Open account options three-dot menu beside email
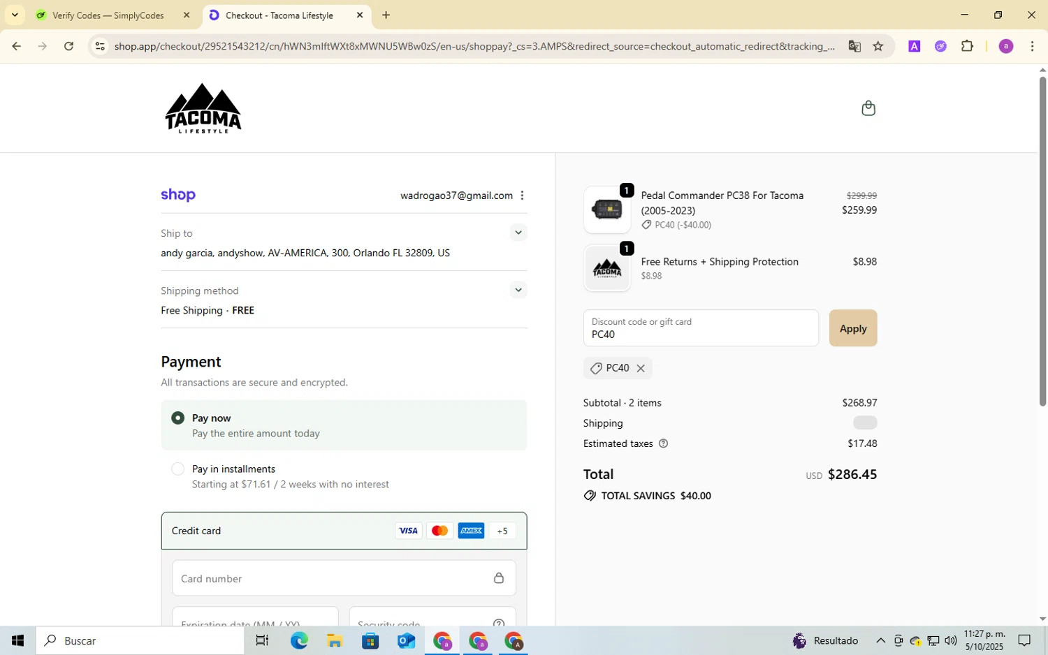The width and height of the screenshot is (1048, 655). pos(522,196)
